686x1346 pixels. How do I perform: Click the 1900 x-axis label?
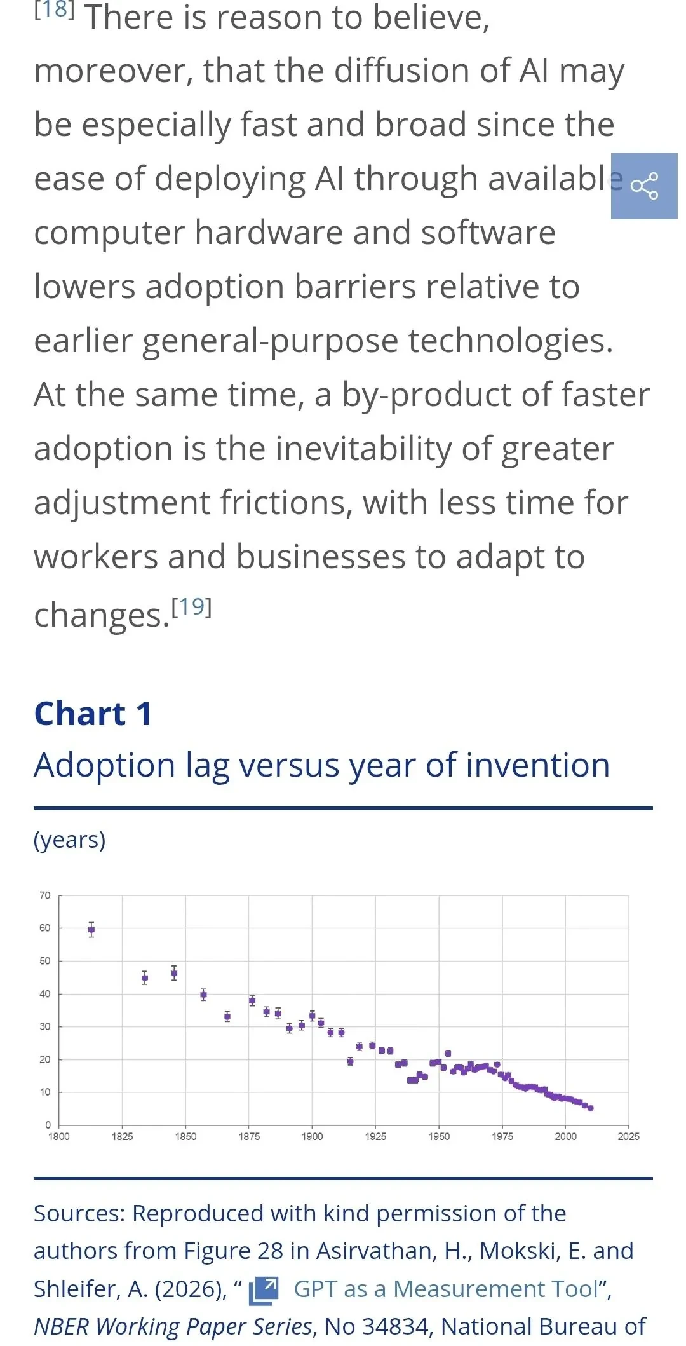[312, 1136]
